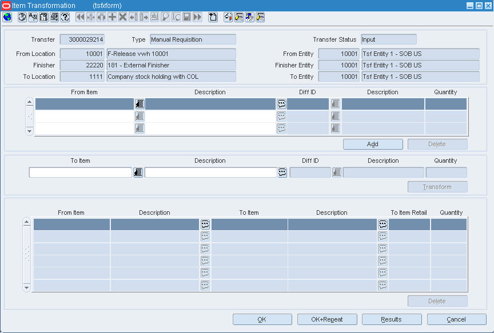This screenshot has height=333, width=494.
Task: Click the OK+Repeat button
Action: pyautogui.click(x=327, y=319)
